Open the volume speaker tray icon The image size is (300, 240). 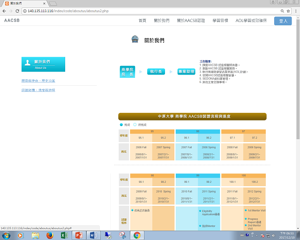pyautogui.click(x=274, y=236)
